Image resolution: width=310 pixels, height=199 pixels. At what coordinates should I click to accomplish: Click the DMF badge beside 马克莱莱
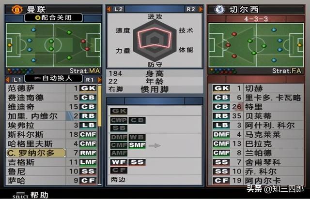(x=221, y=134)
